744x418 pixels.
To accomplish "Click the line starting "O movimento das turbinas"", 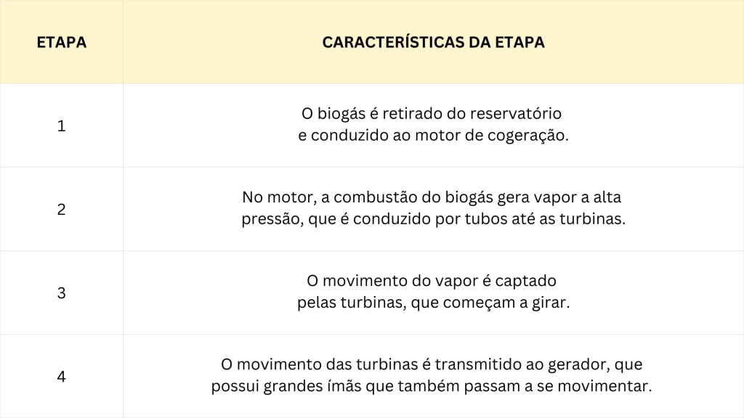I will [432, 365].
